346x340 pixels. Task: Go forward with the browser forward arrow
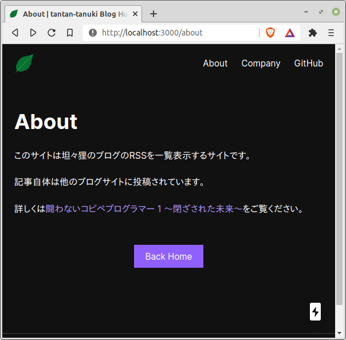[x=33, y=33]
